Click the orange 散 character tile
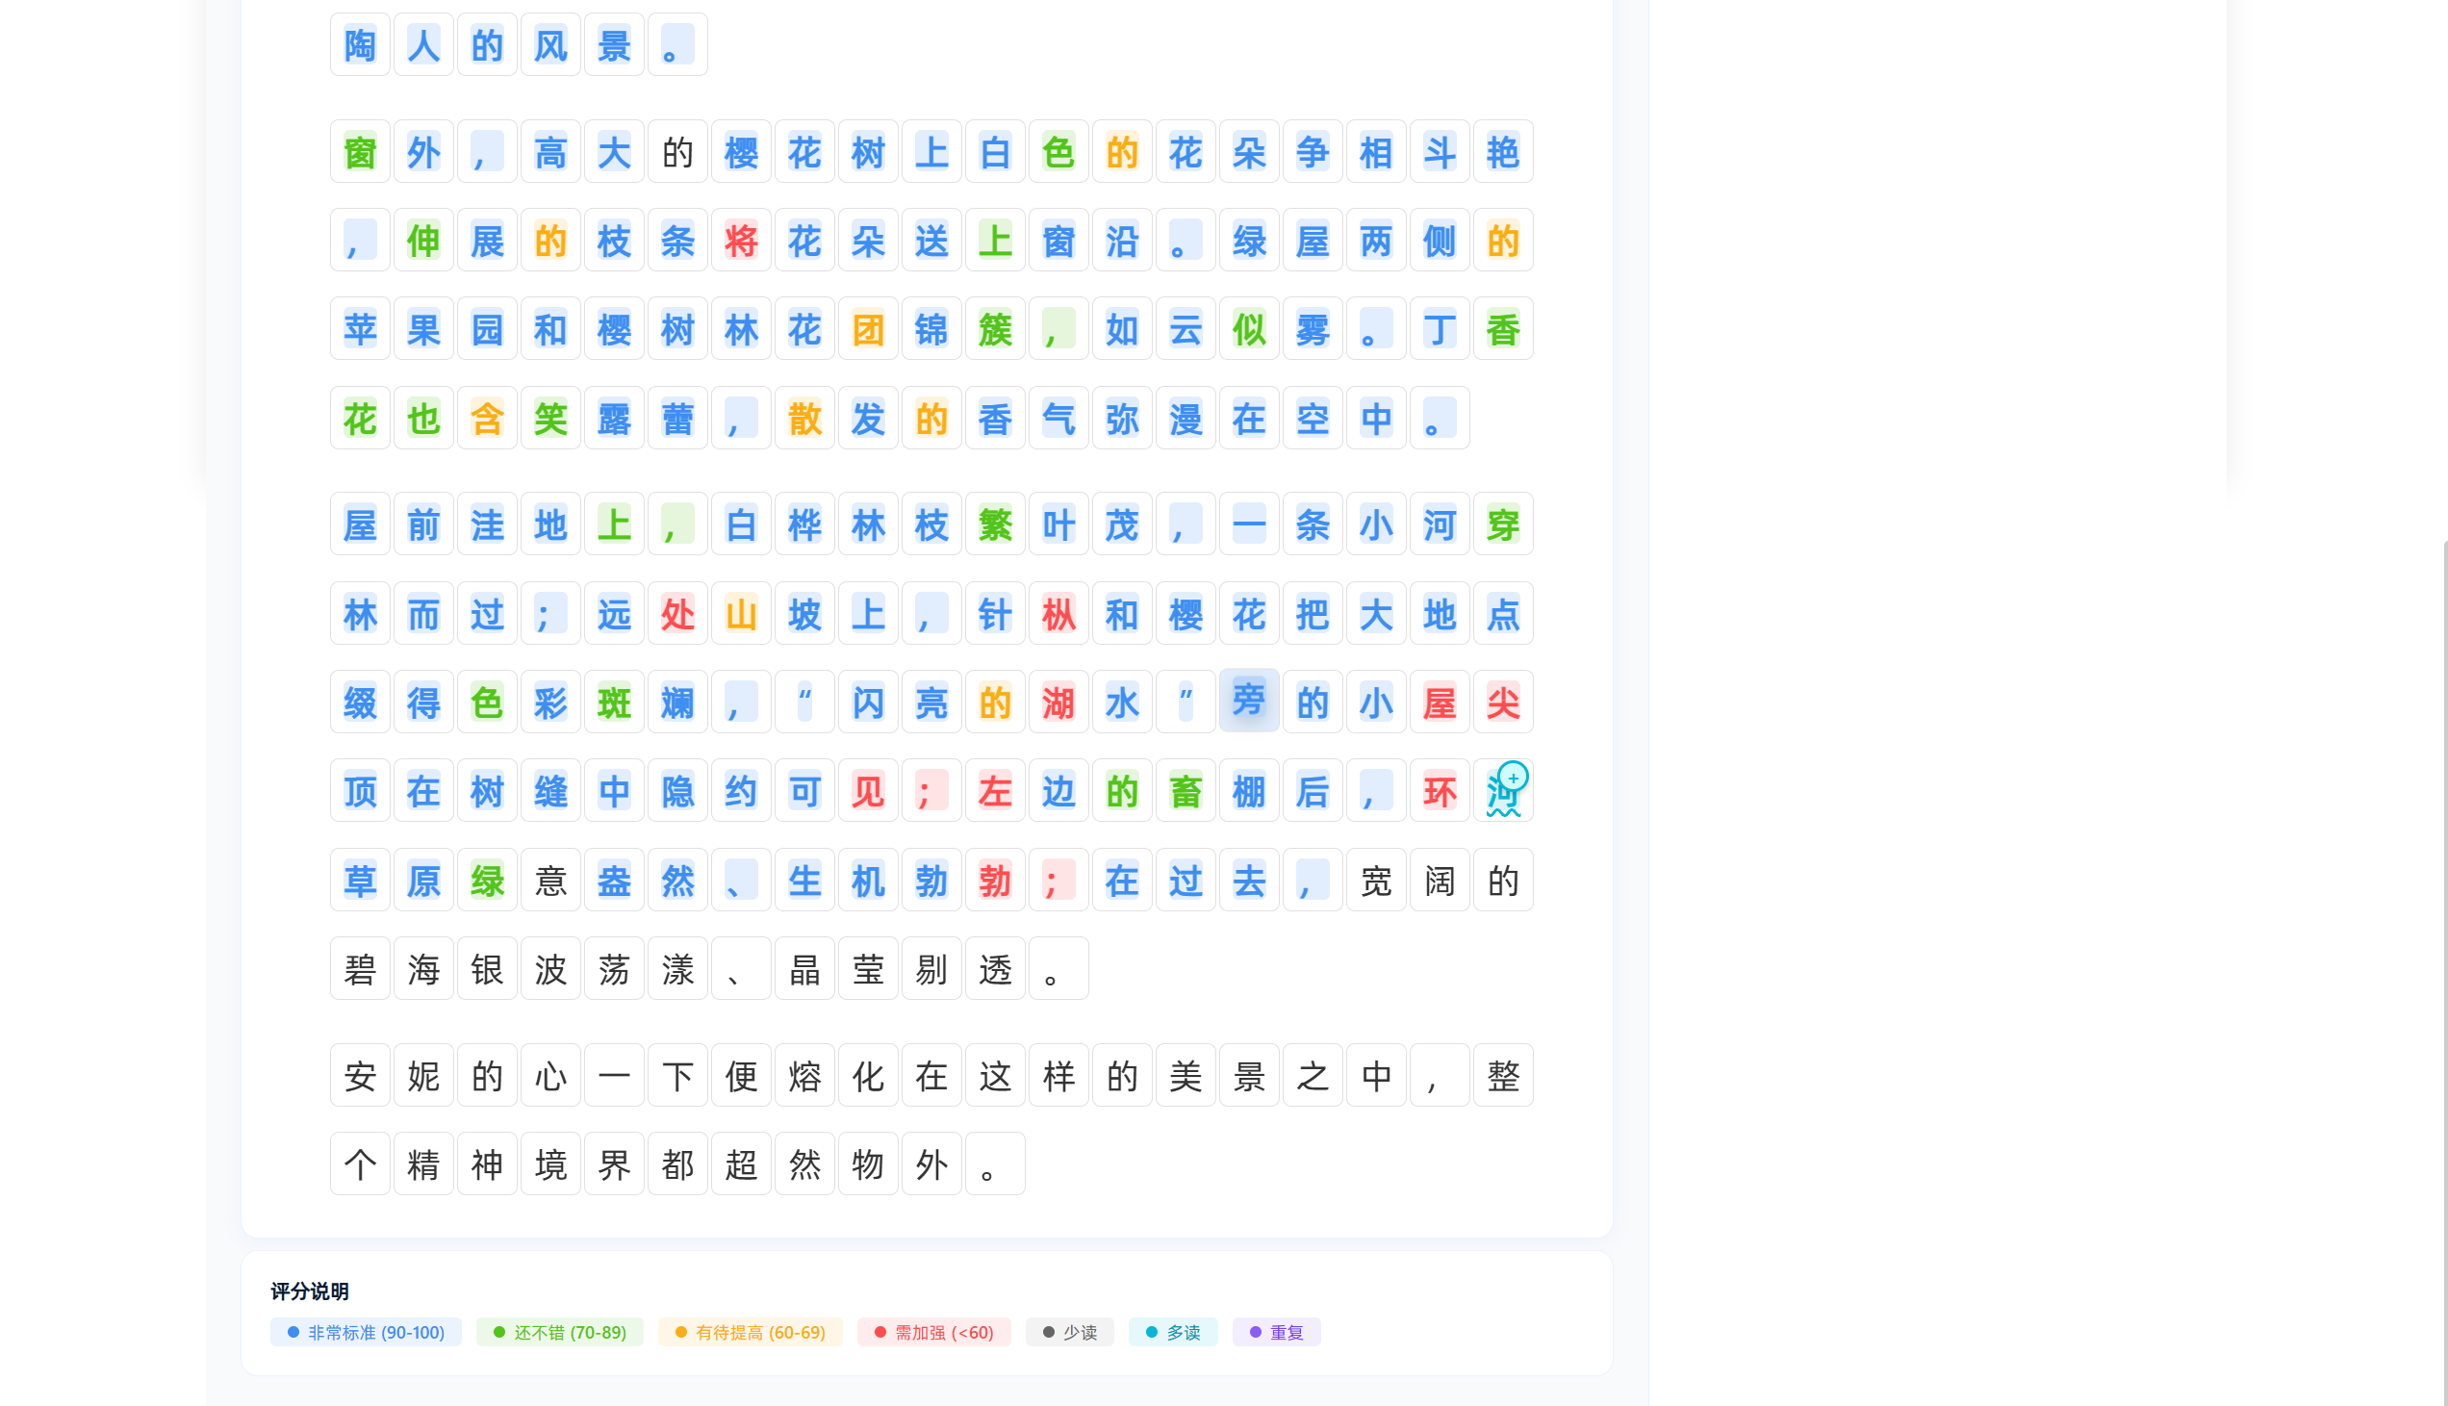 point(804,418)
